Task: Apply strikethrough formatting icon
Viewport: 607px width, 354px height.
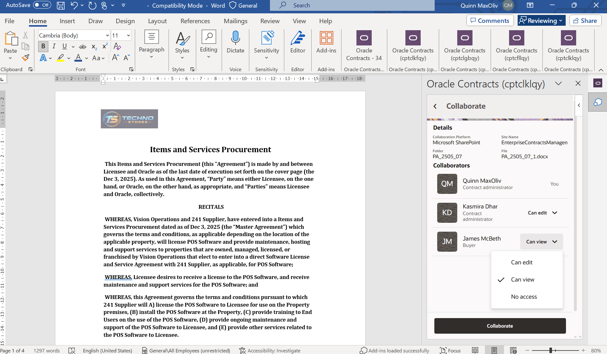Action: point(83,46)
